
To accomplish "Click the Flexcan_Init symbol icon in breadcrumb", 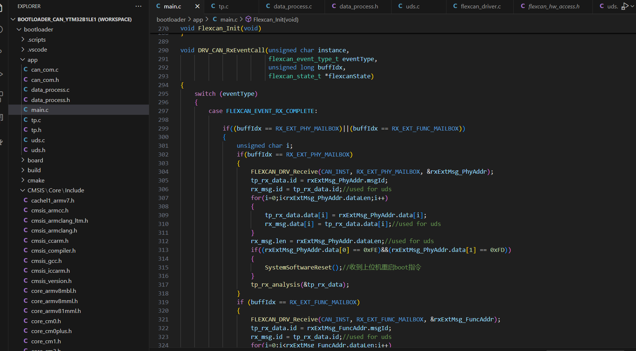I will pos(248,19).
